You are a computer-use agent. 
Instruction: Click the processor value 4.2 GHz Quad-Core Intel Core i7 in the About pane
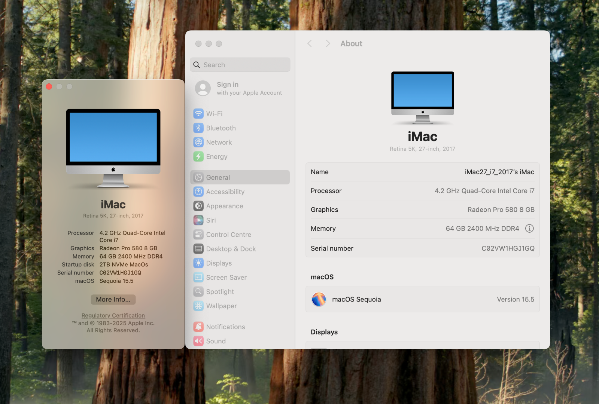[x=484, y=191]
